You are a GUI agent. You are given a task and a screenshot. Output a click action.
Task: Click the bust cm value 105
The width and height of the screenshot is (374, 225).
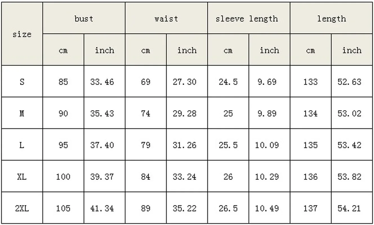coord(63,208)
